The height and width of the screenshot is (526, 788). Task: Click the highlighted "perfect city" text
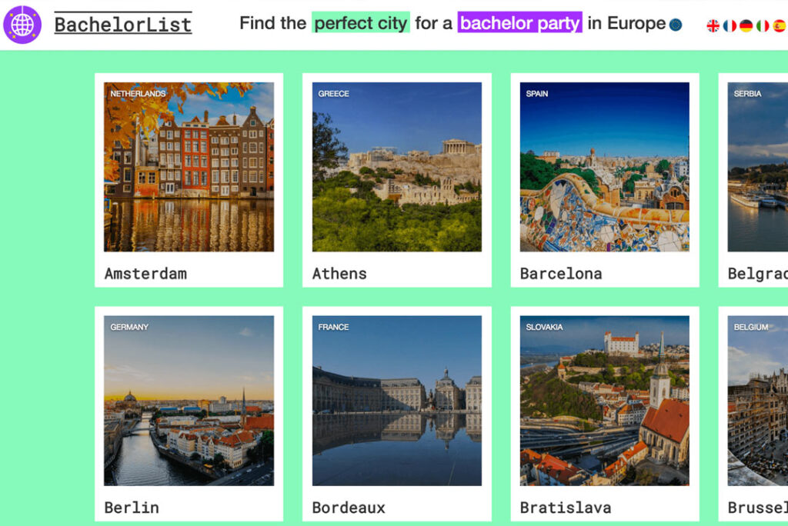[361, 23]
